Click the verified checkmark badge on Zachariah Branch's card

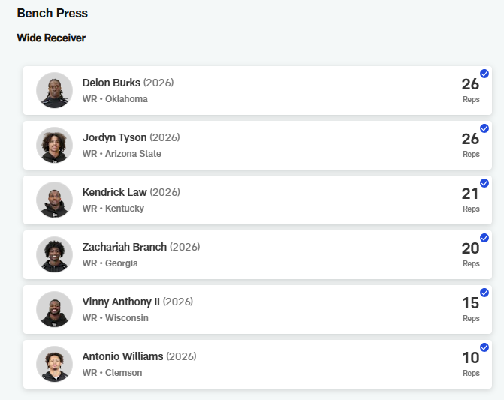(484, 238)
